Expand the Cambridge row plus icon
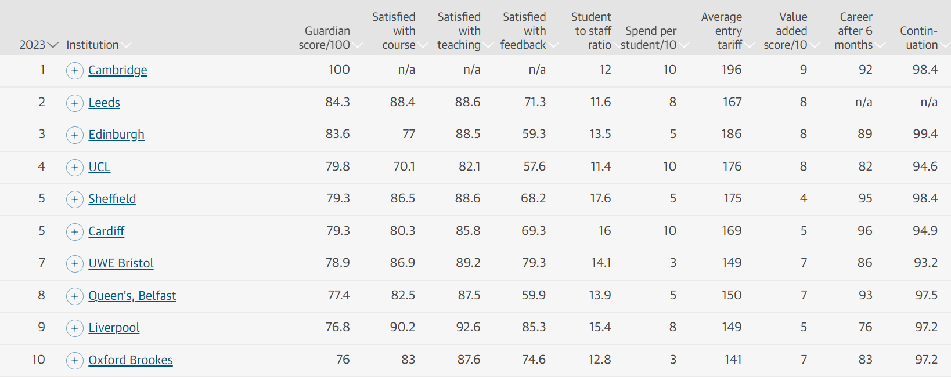The width and height of the screenshot is (951, 377). pos(75,71)
